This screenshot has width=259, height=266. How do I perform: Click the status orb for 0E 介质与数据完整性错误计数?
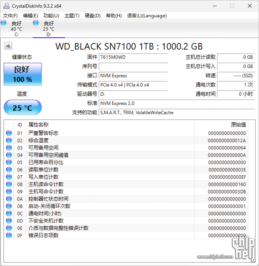coord(9,228)
